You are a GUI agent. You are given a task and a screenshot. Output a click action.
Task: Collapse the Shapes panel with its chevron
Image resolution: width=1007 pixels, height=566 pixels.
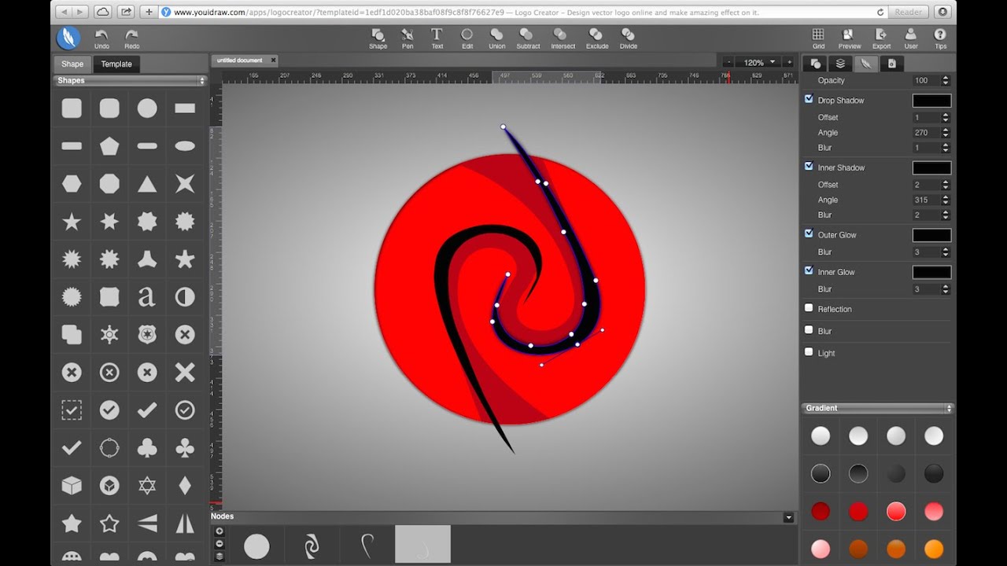point(203,79)
